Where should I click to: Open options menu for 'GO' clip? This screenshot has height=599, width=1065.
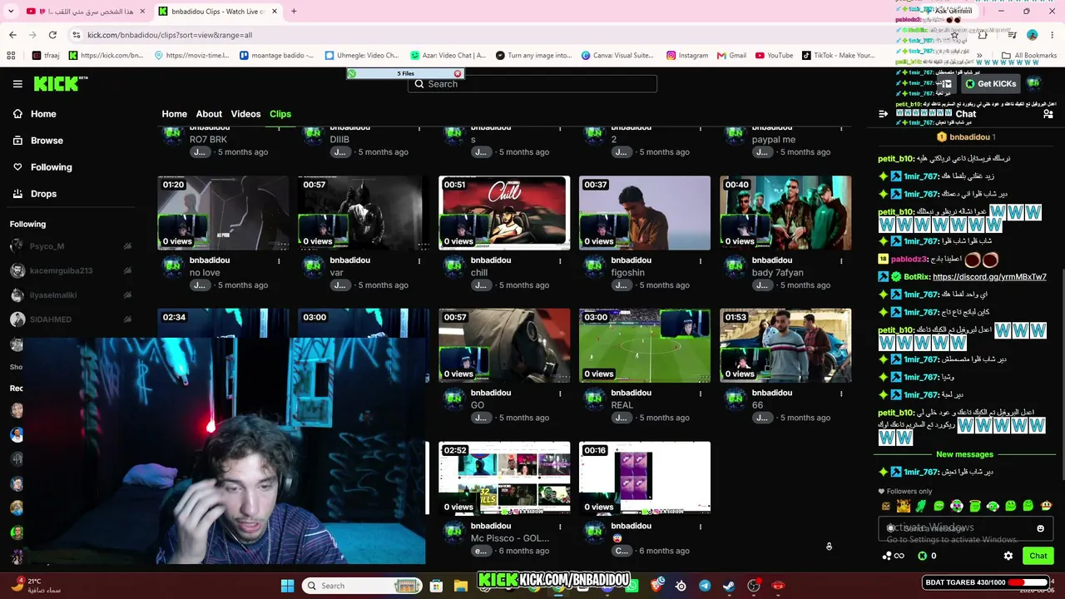(560, 393)
